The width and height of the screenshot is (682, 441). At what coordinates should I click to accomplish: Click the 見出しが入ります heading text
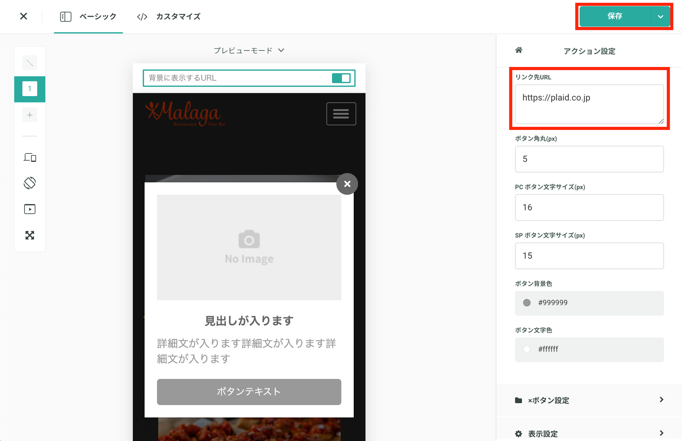(x=249, y=320)
